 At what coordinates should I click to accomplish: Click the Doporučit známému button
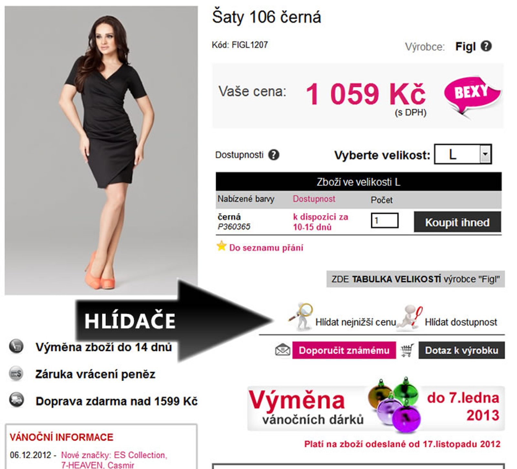tap(344, 350)
